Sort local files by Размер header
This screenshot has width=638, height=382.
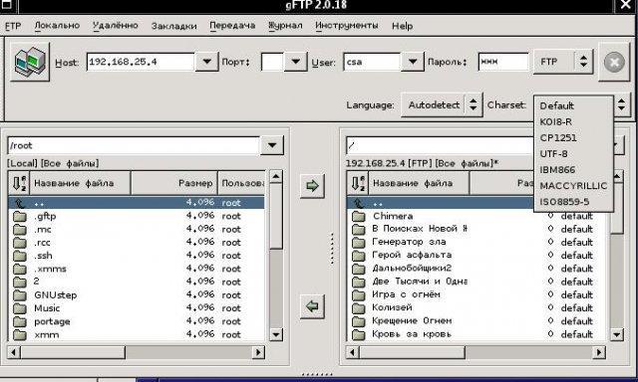pos(174,183)
